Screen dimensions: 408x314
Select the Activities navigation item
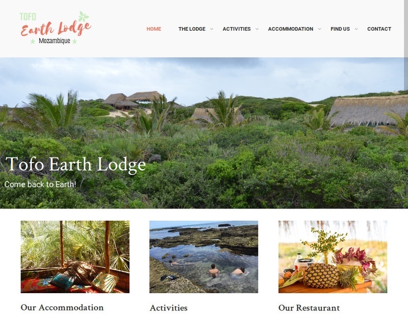click(237, 29)
